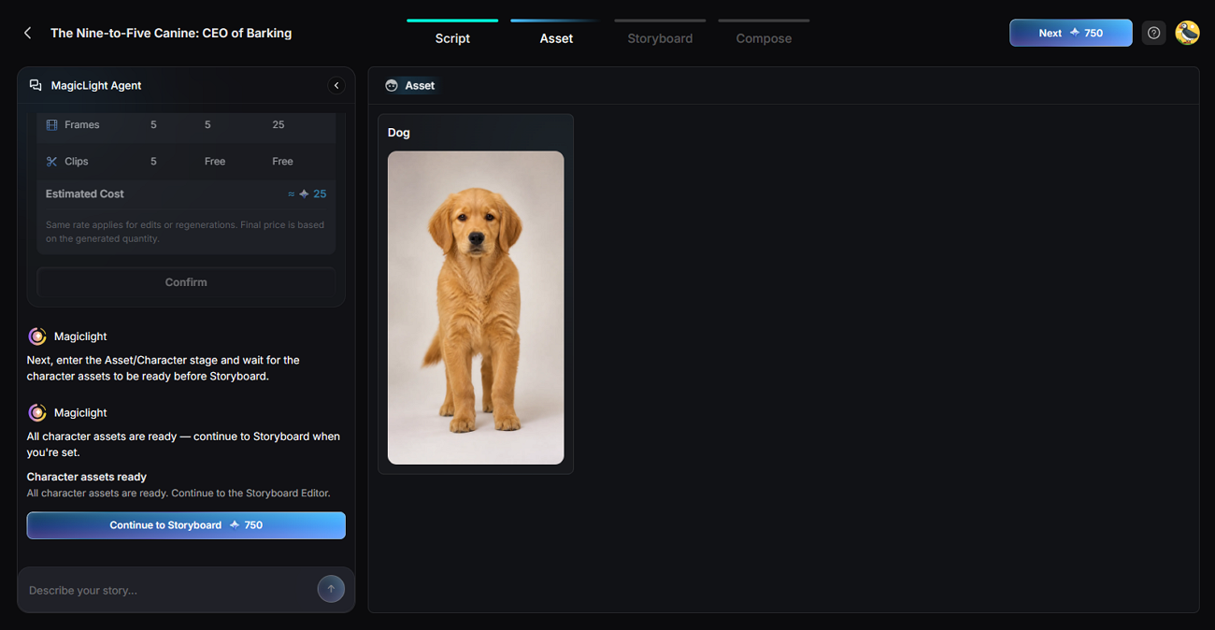Click the 'MagicLight Agent' panel title

(96, 85)
